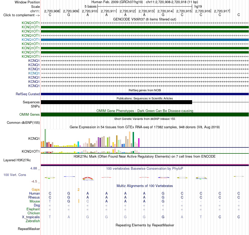The width and height of the screenshot is (249, 235).
Task: Open 'Publications: Sequences in Scientific Articles' title
Action: tap(145, 98)
